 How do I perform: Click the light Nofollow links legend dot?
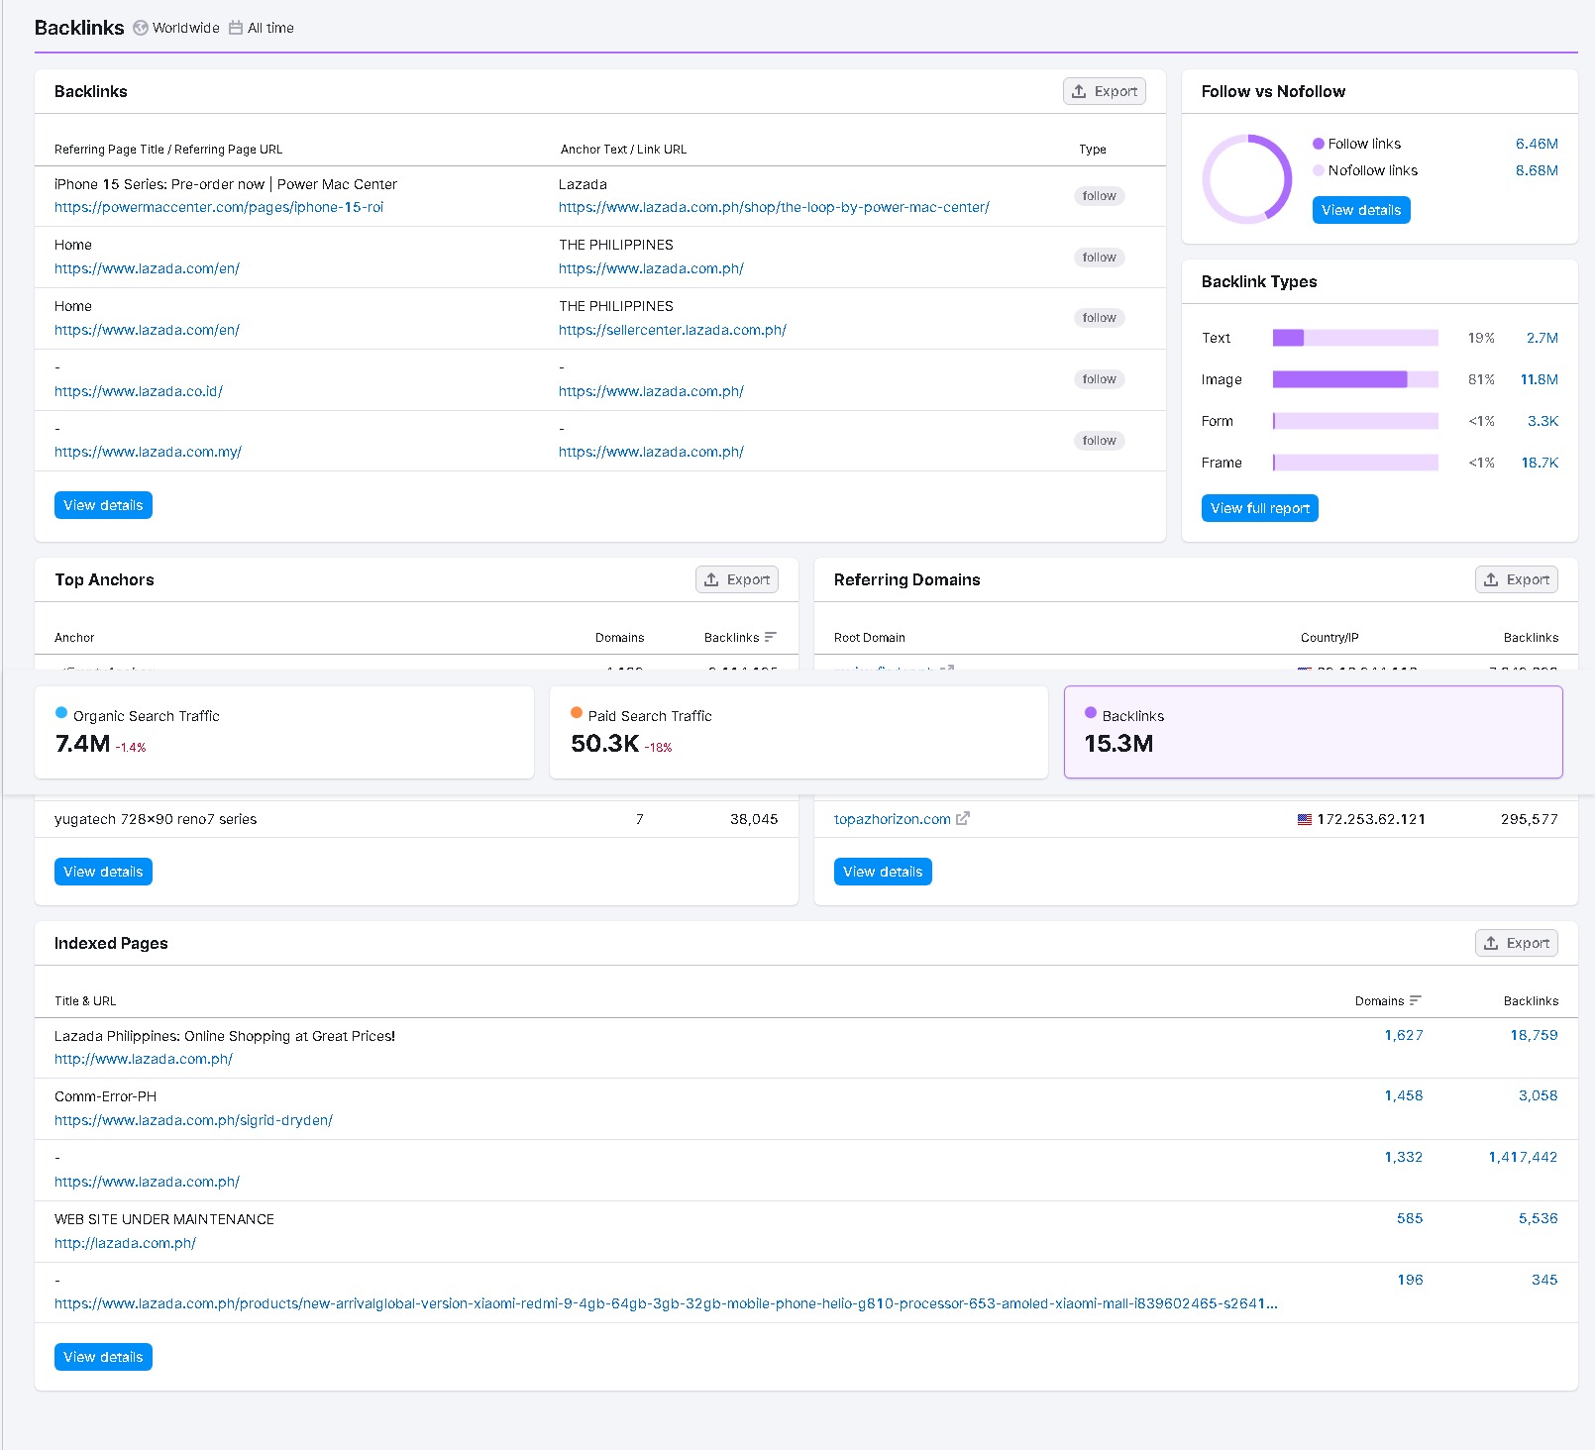[1319, 170]
